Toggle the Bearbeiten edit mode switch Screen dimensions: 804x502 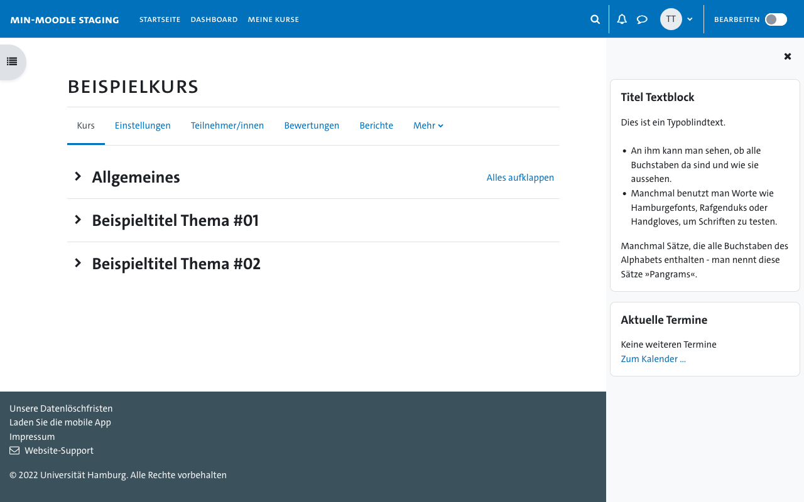click(x=776, y=19)
